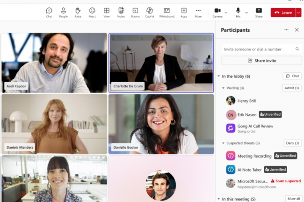Select Charlotte De Crum's video tile
This screenshot has width=304, height=202.
pyautogui.click(x=161, y=63)
